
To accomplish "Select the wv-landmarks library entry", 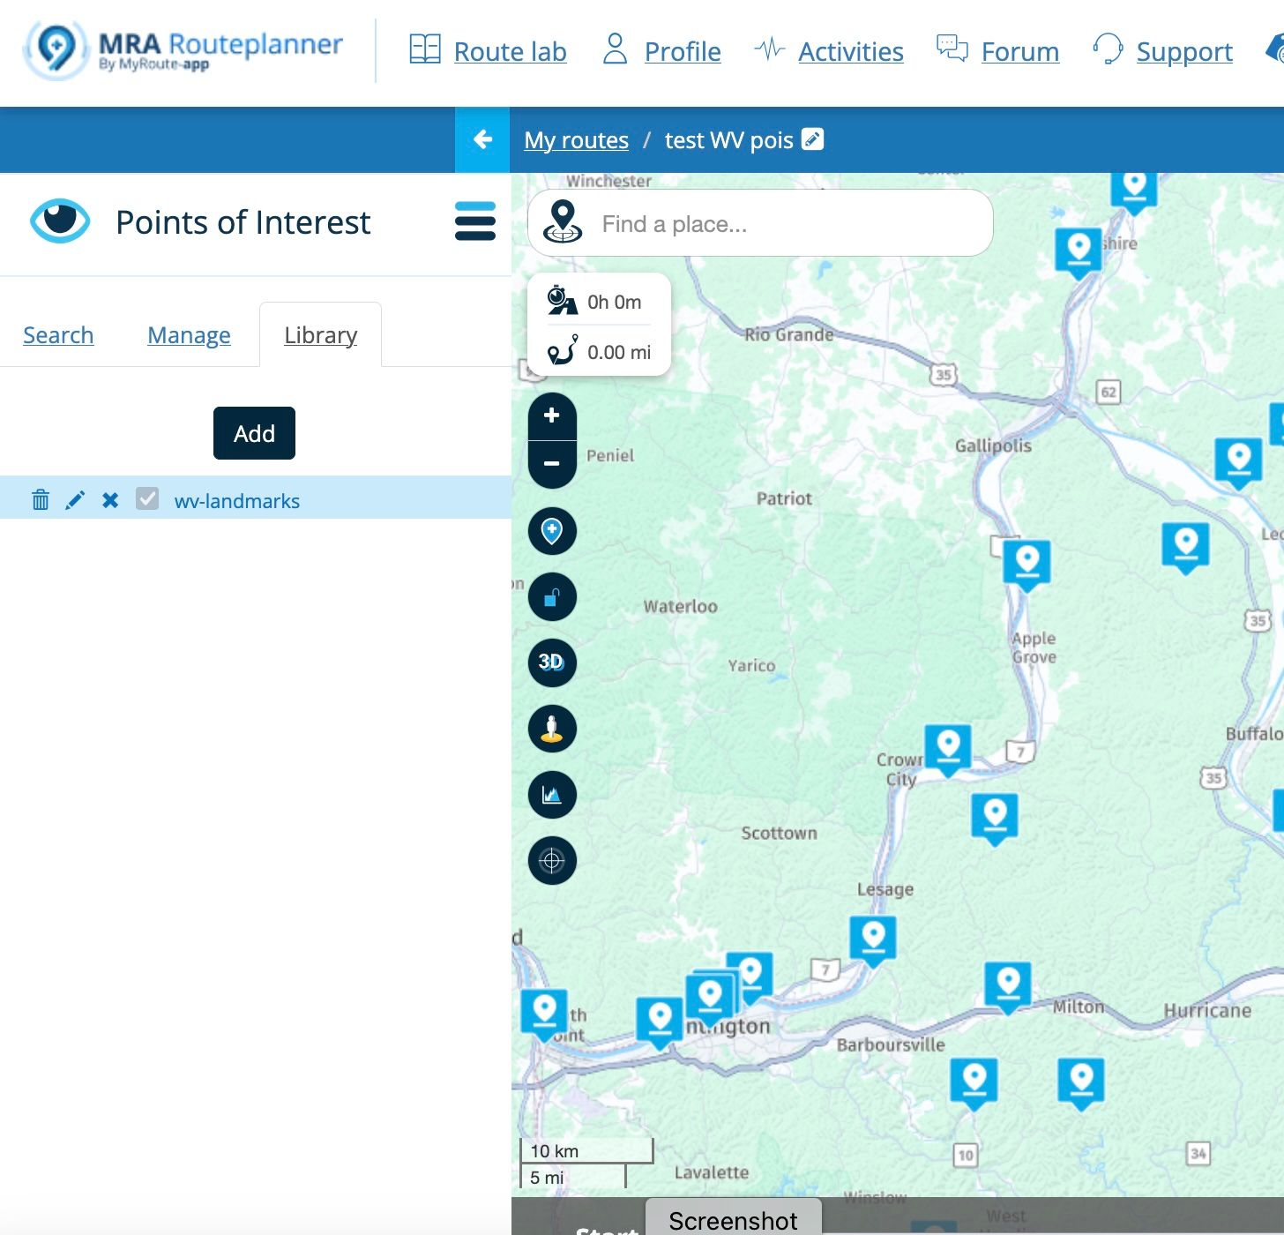I will 237,501.
